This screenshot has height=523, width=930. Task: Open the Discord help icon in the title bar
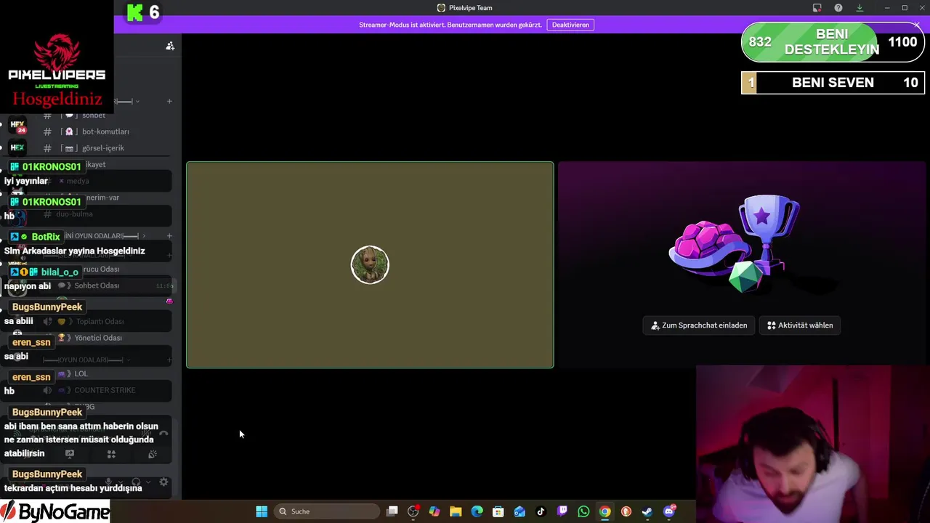tap(838, 8)
